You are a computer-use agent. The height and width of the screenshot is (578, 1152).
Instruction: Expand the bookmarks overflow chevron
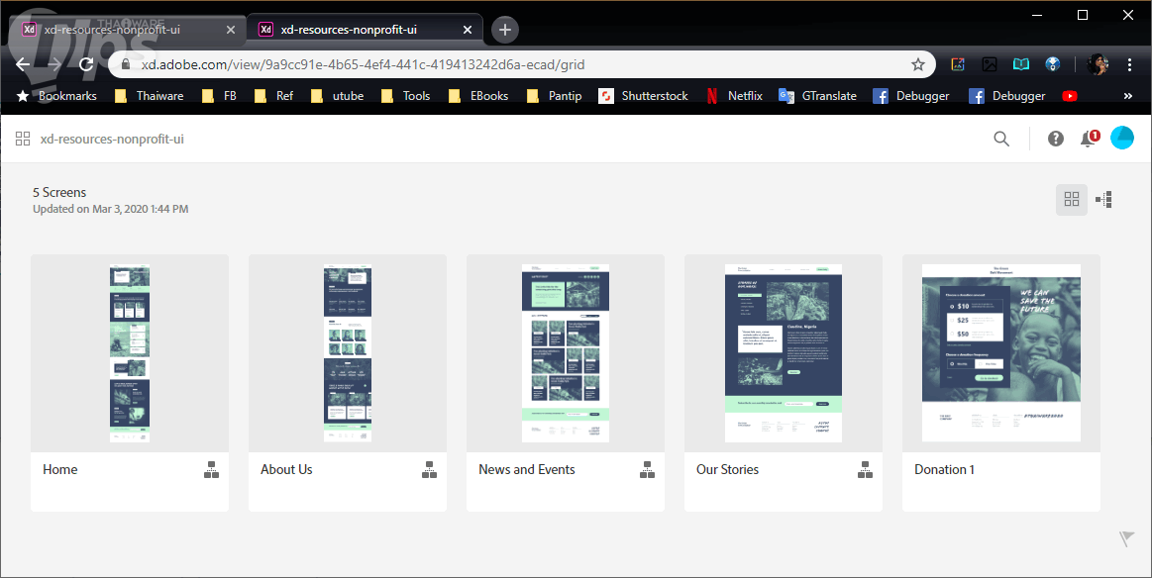coord(1128,95)
